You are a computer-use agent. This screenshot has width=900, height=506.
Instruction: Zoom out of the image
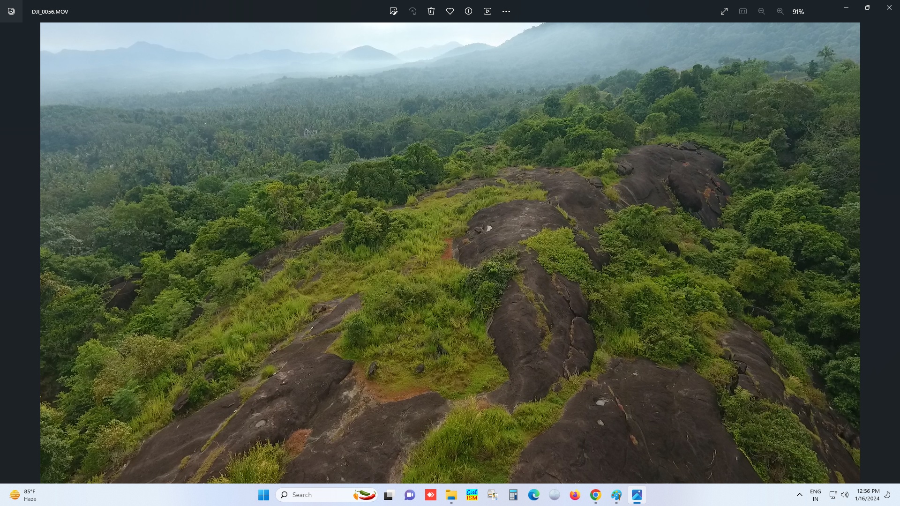coord(762,11)
